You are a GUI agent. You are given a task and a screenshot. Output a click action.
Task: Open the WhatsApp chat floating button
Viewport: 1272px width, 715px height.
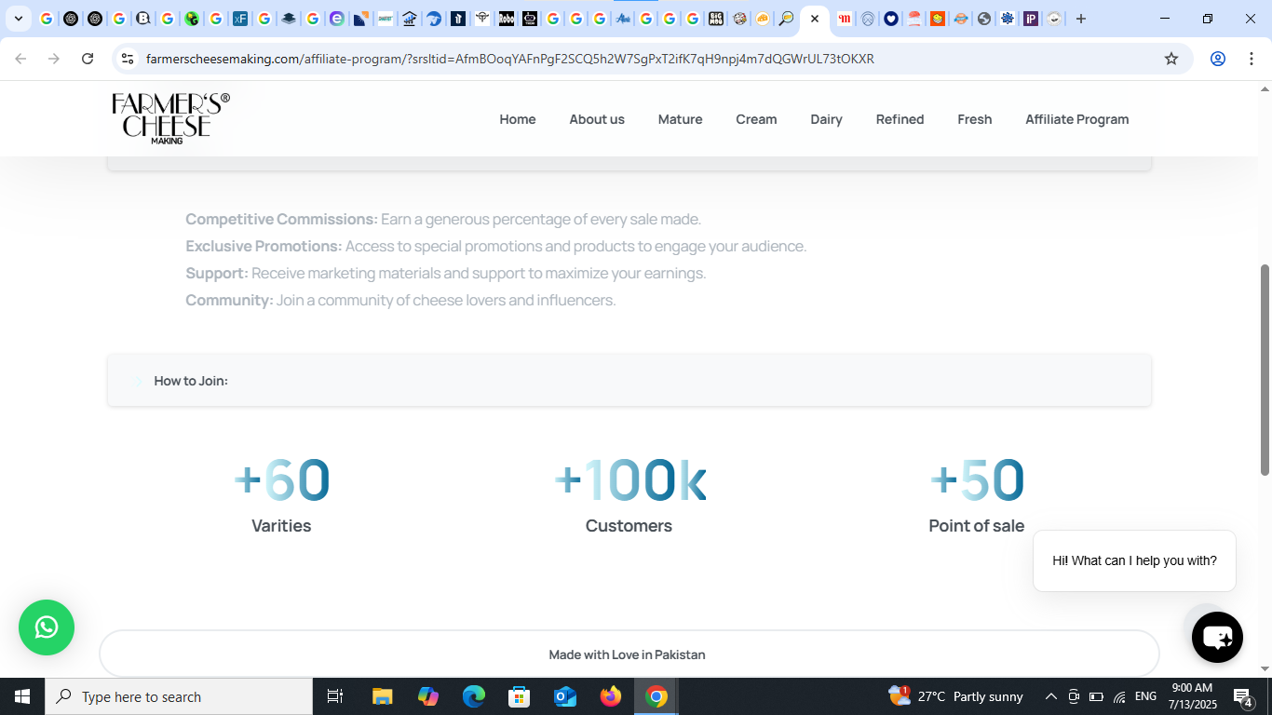(47, 627)
